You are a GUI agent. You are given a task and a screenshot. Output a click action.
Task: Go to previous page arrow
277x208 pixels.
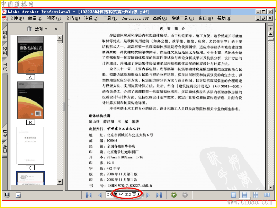click(100, 195)
